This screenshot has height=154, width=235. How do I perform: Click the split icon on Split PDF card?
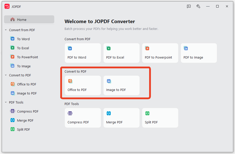pyautogui.click(x=147, y=113)
